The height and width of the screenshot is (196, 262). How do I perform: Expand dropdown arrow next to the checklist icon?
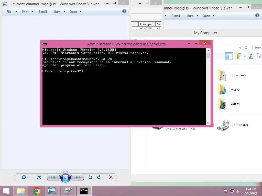[245, 56]
